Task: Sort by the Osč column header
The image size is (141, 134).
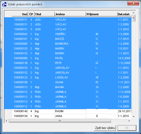Action: pos(20,14)
